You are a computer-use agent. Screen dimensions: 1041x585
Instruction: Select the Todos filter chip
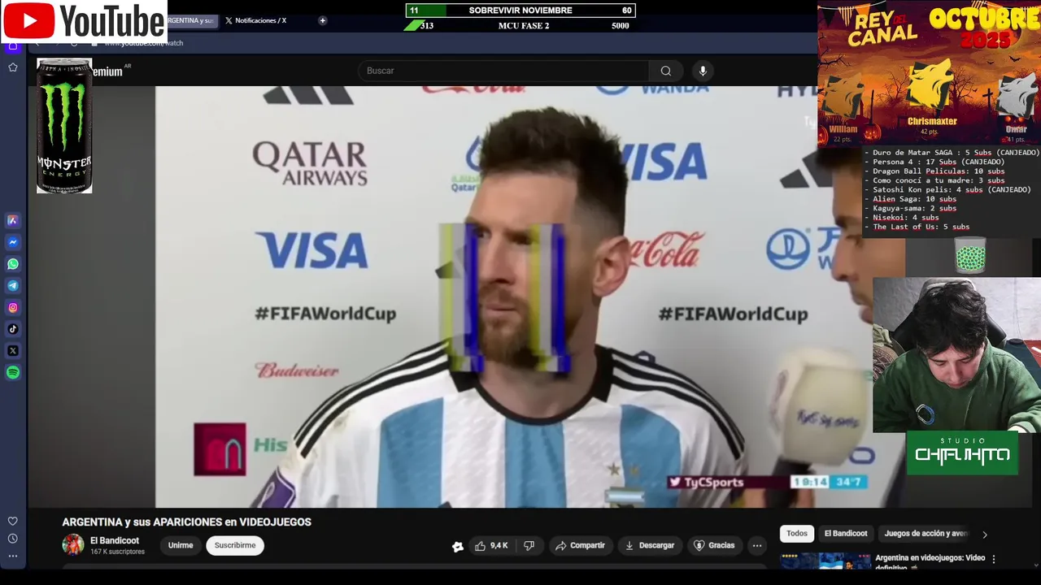pyautogui.click(x=797, y=533)
